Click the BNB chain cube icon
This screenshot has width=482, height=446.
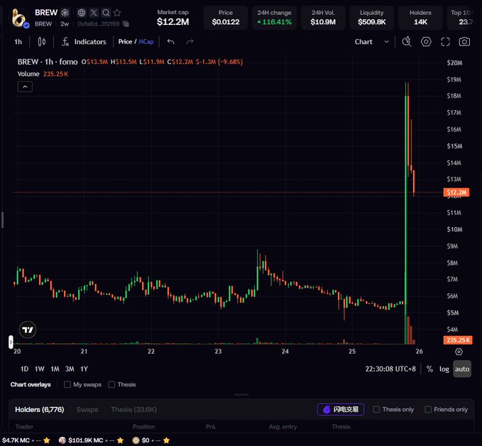click(65, 13)
